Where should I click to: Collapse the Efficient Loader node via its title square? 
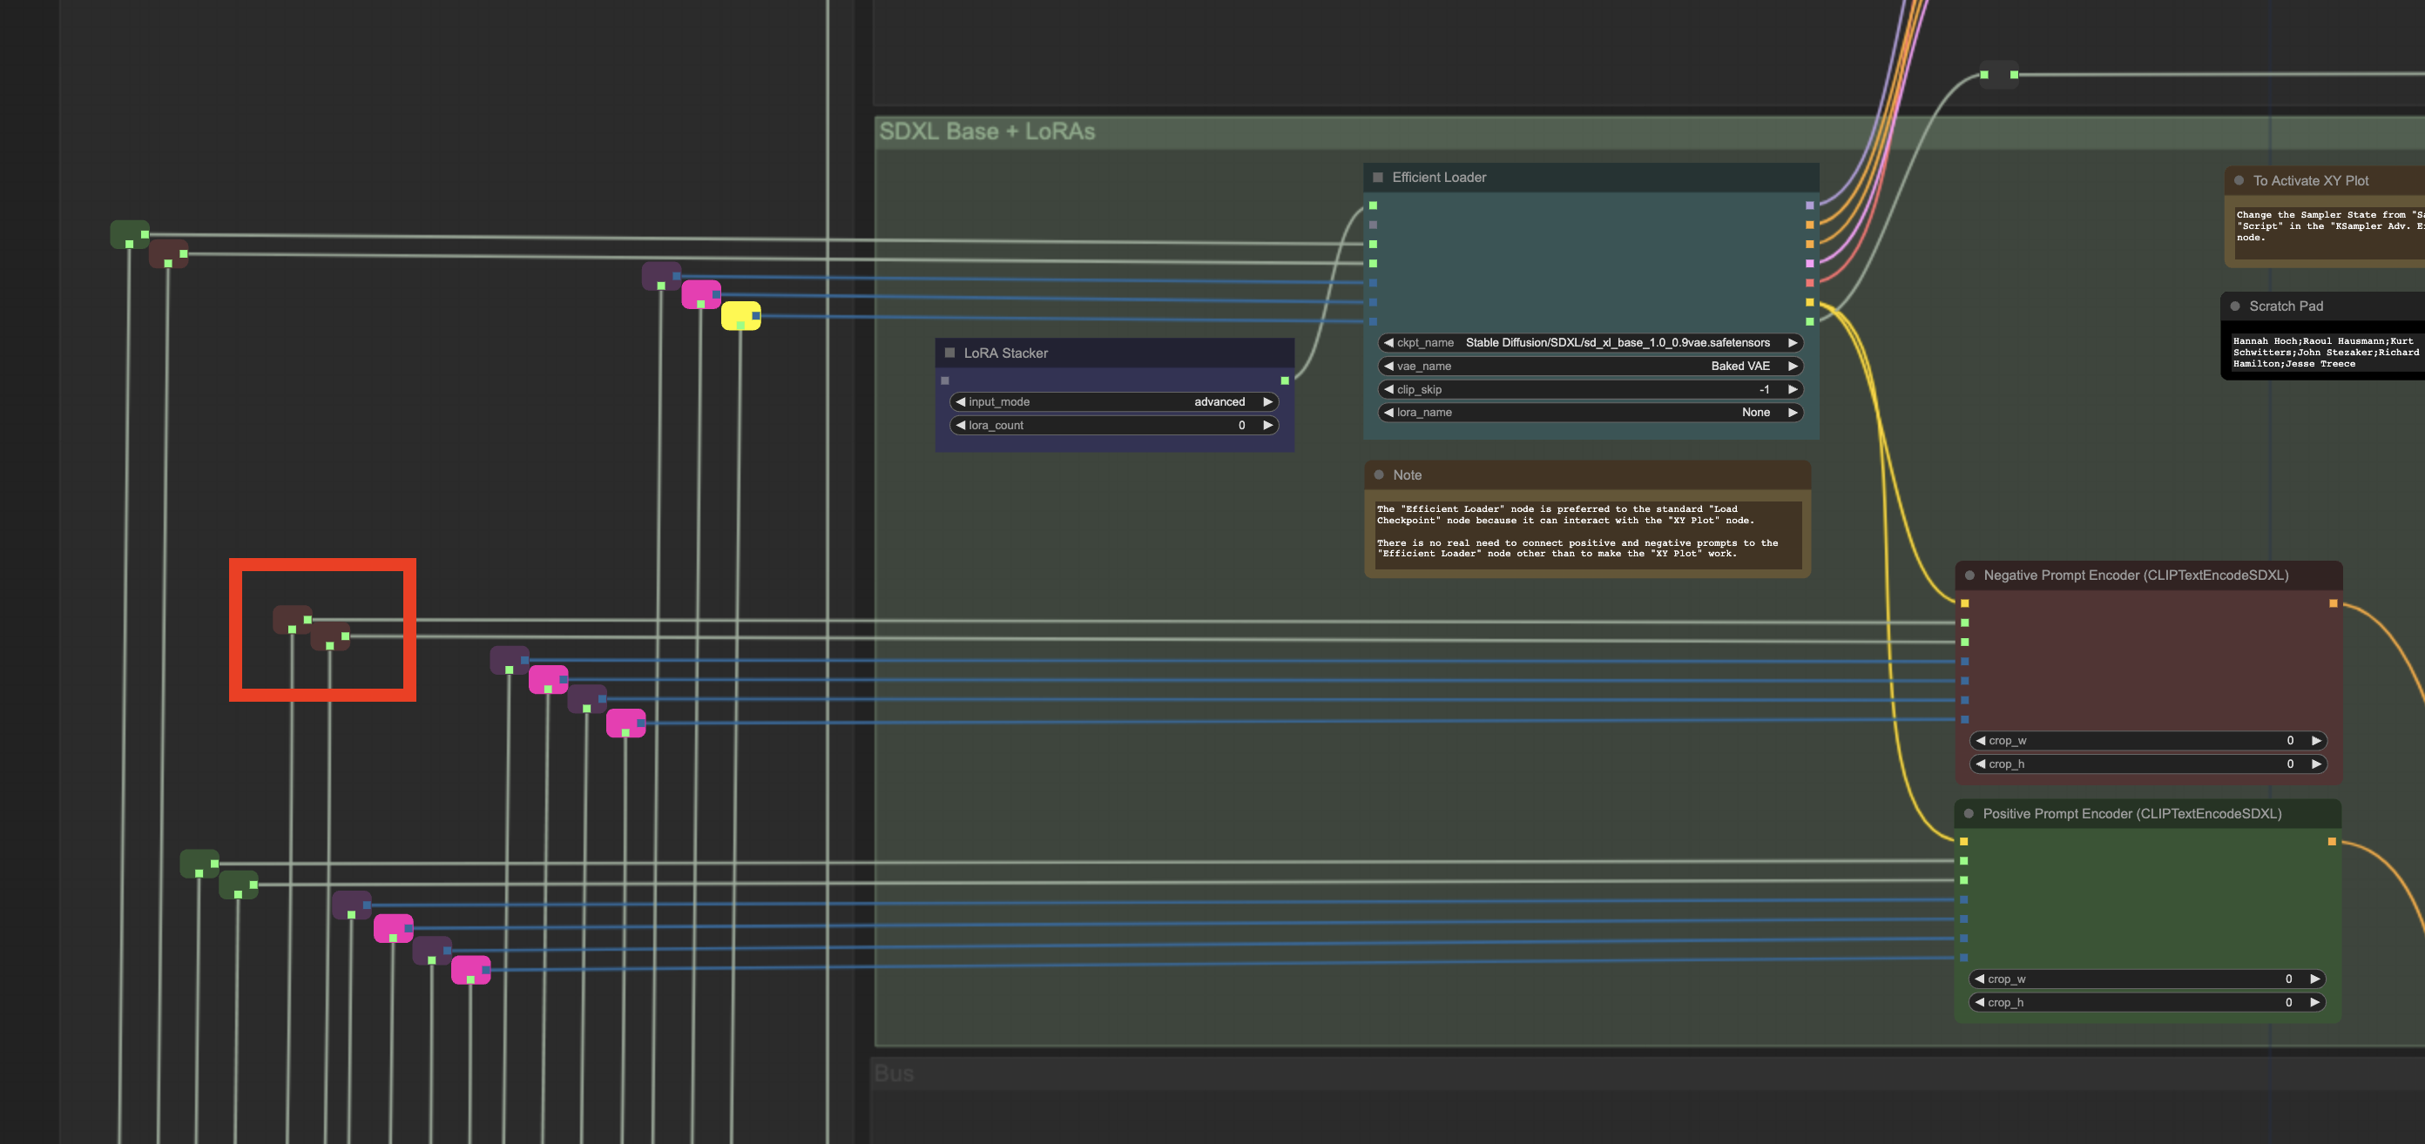1377,177
